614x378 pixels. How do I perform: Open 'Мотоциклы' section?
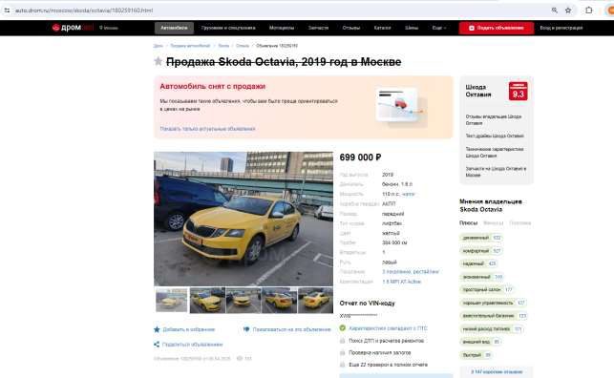[x=282, y=28]
